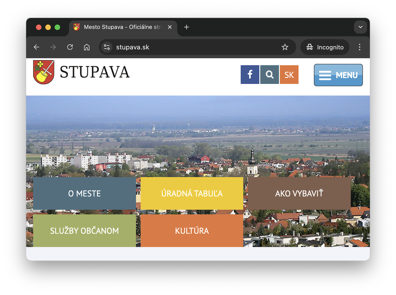View site information icon in address bar
Image resolution: width=396 pixels, height=295 pixels.
pyautogui.click(x=107, y=47)
